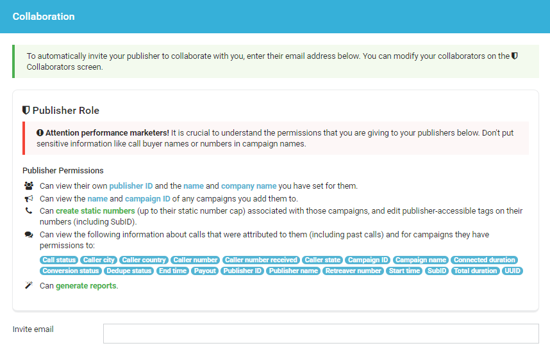Select the Caller number tag
This screenshot has height=348, width=550.
[196, 260]
